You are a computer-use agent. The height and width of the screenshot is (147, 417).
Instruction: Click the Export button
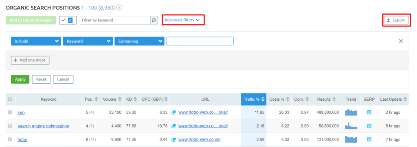click(396, 20)
